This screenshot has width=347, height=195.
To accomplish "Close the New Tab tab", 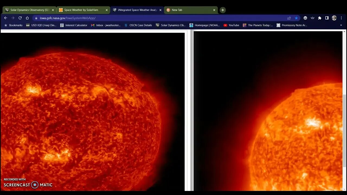I will pyautogui.click(x=214, y=10).
